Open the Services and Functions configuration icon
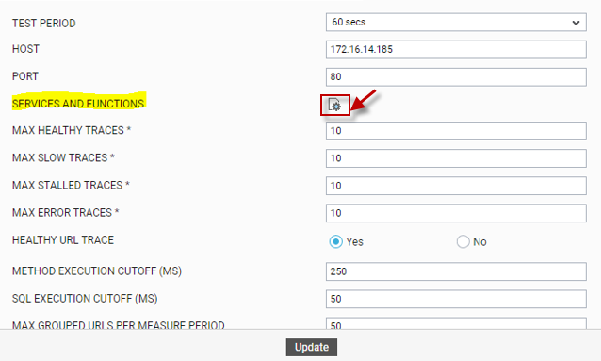The width and height of the screenshot is (601, 361). 334,105
